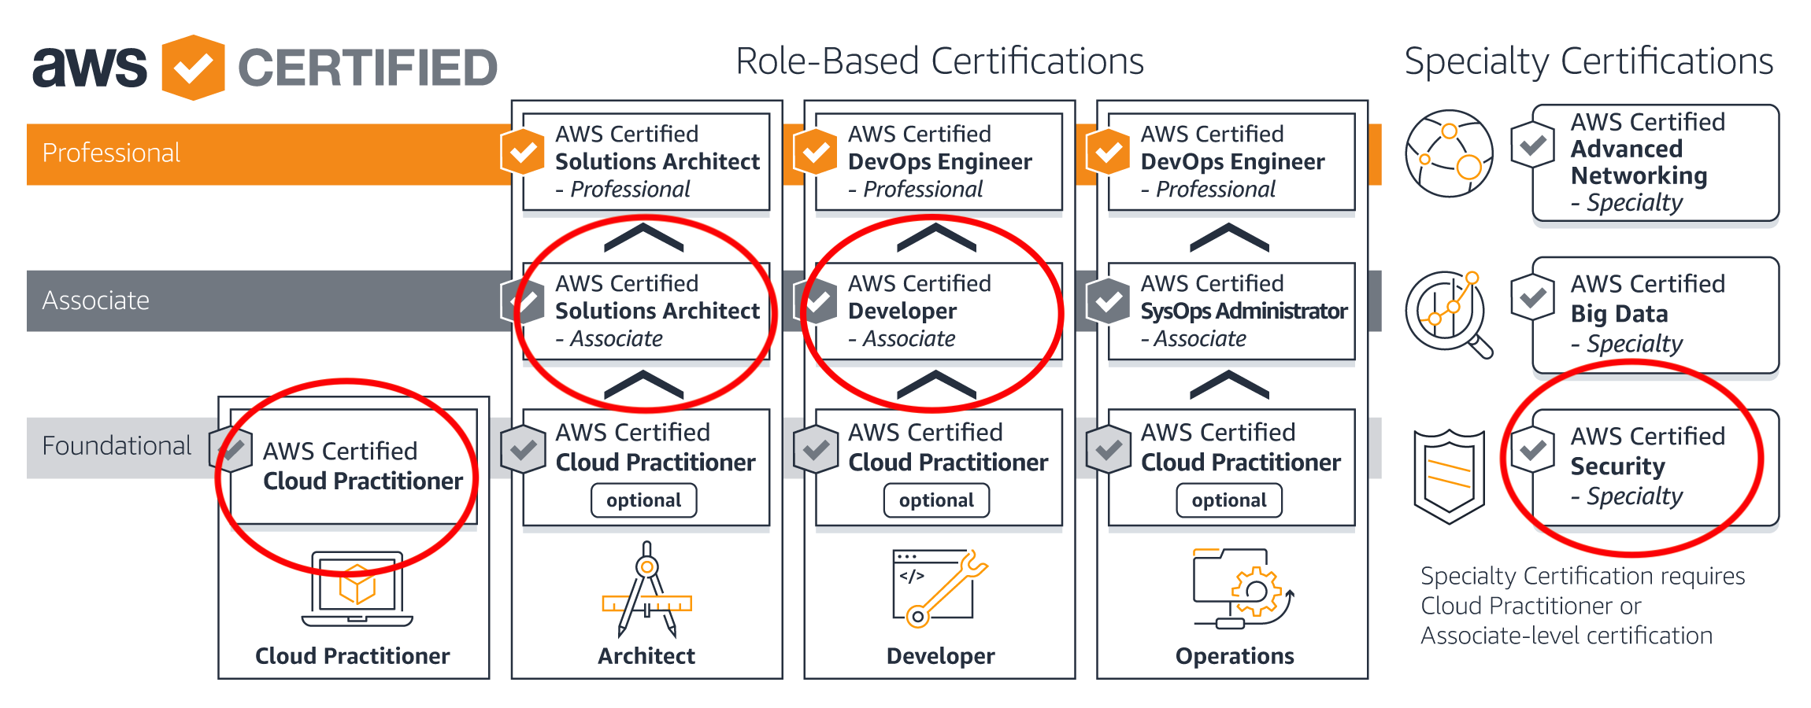Select Cloud Practitioner text in Architect column
The image size is (1811, 708).
point(656,447)
